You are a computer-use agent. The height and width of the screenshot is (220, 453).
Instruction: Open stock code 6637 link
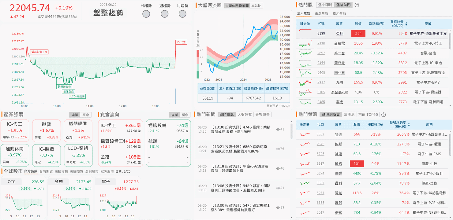point(320,164)
